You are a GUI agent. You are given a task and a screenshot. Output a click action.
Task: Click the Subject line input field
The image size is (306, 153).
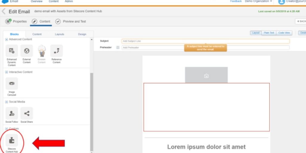206,41
